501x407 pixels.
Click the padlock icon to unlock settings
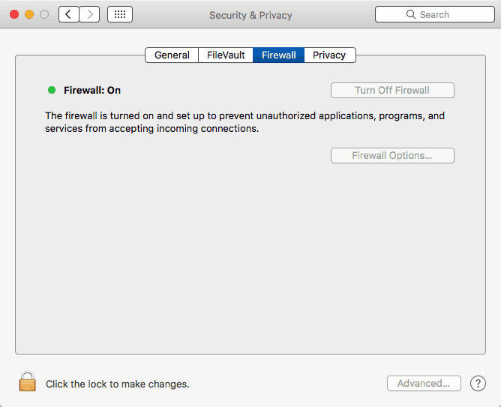click(x=28, y=382)
